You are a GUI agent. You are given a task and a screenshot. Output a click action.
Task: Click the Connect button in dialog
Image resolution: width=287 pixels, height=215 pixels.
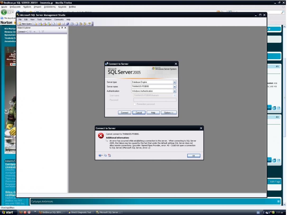(x=125, y=113)
